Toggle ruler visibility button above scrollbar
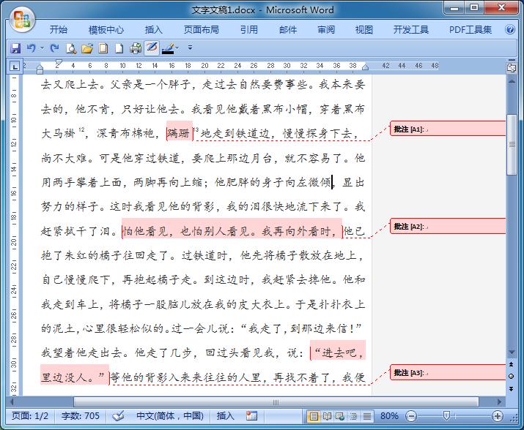Image resolution: width=524 pixels, height=430 pixels. (512, 68)
